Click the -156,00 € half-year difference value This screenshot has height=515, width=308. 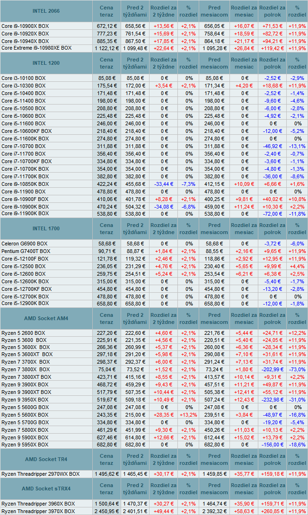pyautogui.click(x=273, y=445)
